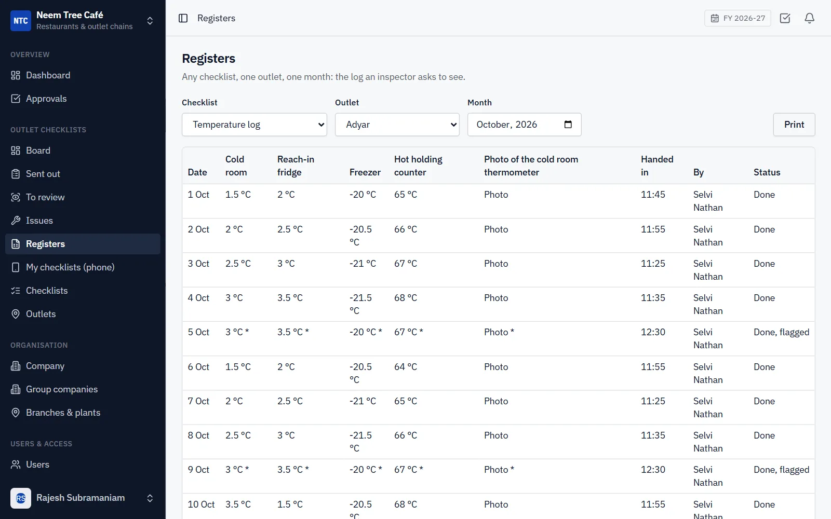The image size is (831, 519).
Task: Click the Registers breadcrumb text
Action: (x=216, y=18)
